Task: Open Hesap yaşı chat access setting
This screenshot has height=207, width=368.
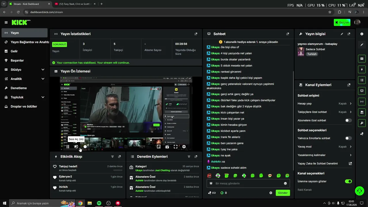Action: 325,103
